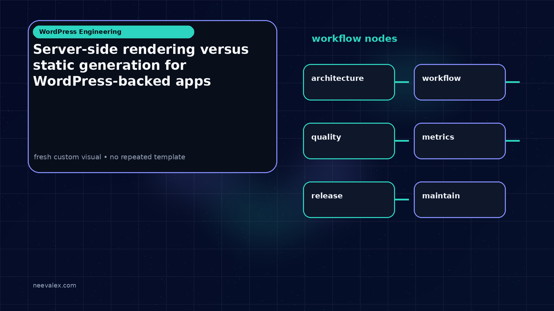The height and width of the screenshot is (311, 554).
Task: Click the release node
Action: pyautogui.click(x=349, y=200)
